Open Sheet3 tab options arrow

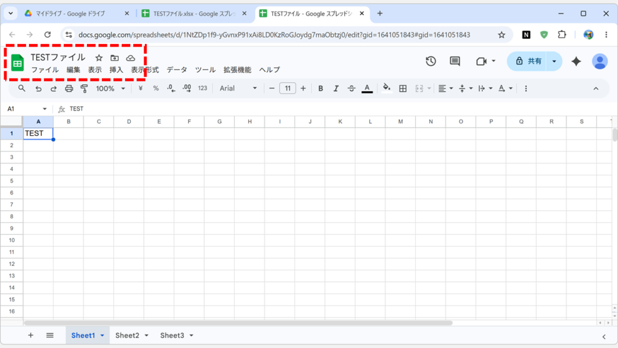(191, 335)
